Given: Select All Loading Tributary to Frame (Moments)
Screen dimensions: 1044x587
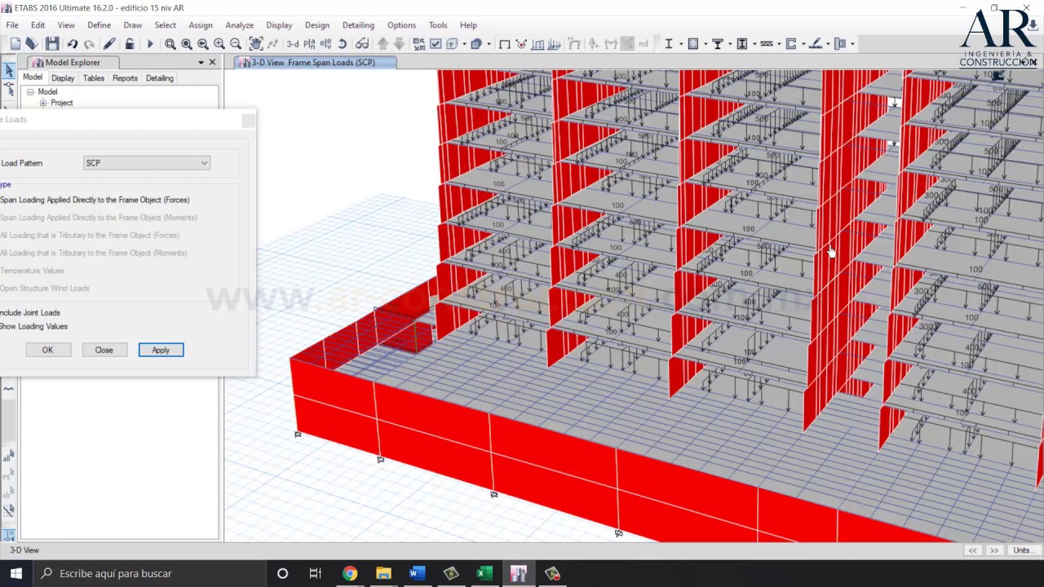Looking at the screenshot, I should pyautogui.click(x=94, y=253).
